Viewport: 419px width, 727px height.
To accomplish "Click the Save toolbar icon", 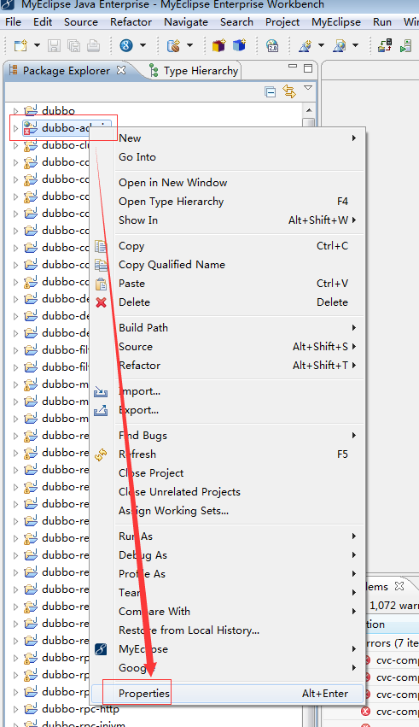I will pyautogui.click(x=54, y=45).
